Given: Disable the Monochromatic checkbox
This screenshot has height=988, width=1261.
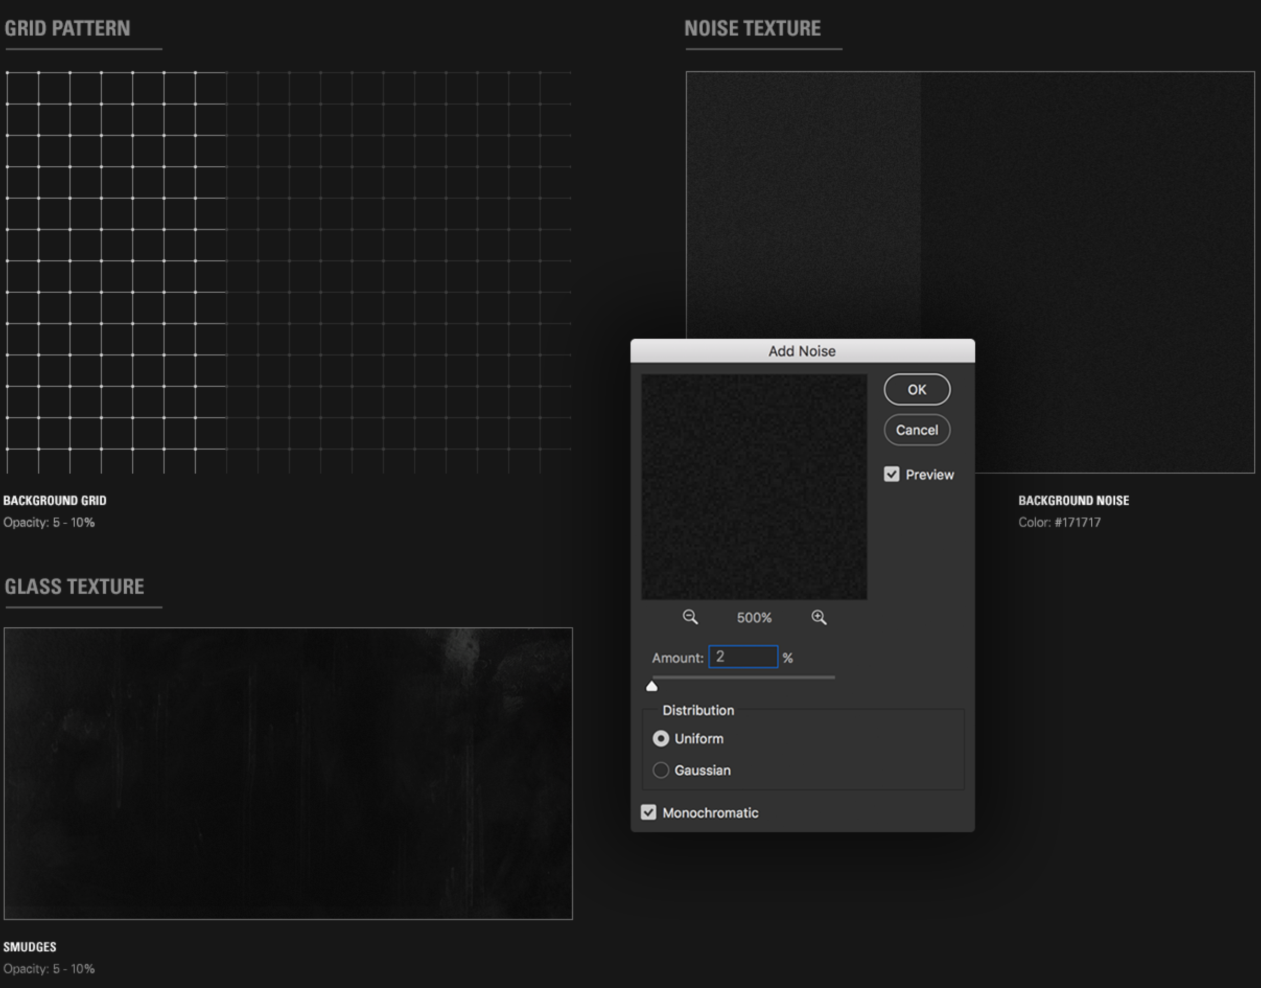Looking at the screenshot, I should (x=648, y=812).
